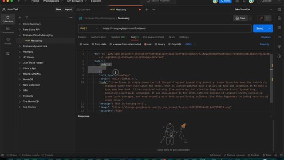Open Console in status bar
This screenshot has height=160, width=284.
click(47, 155)
